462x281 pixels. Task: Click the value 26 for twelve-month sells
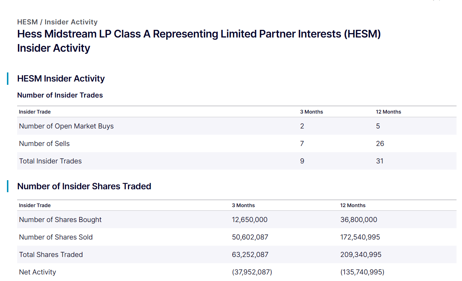pos(380,143)
